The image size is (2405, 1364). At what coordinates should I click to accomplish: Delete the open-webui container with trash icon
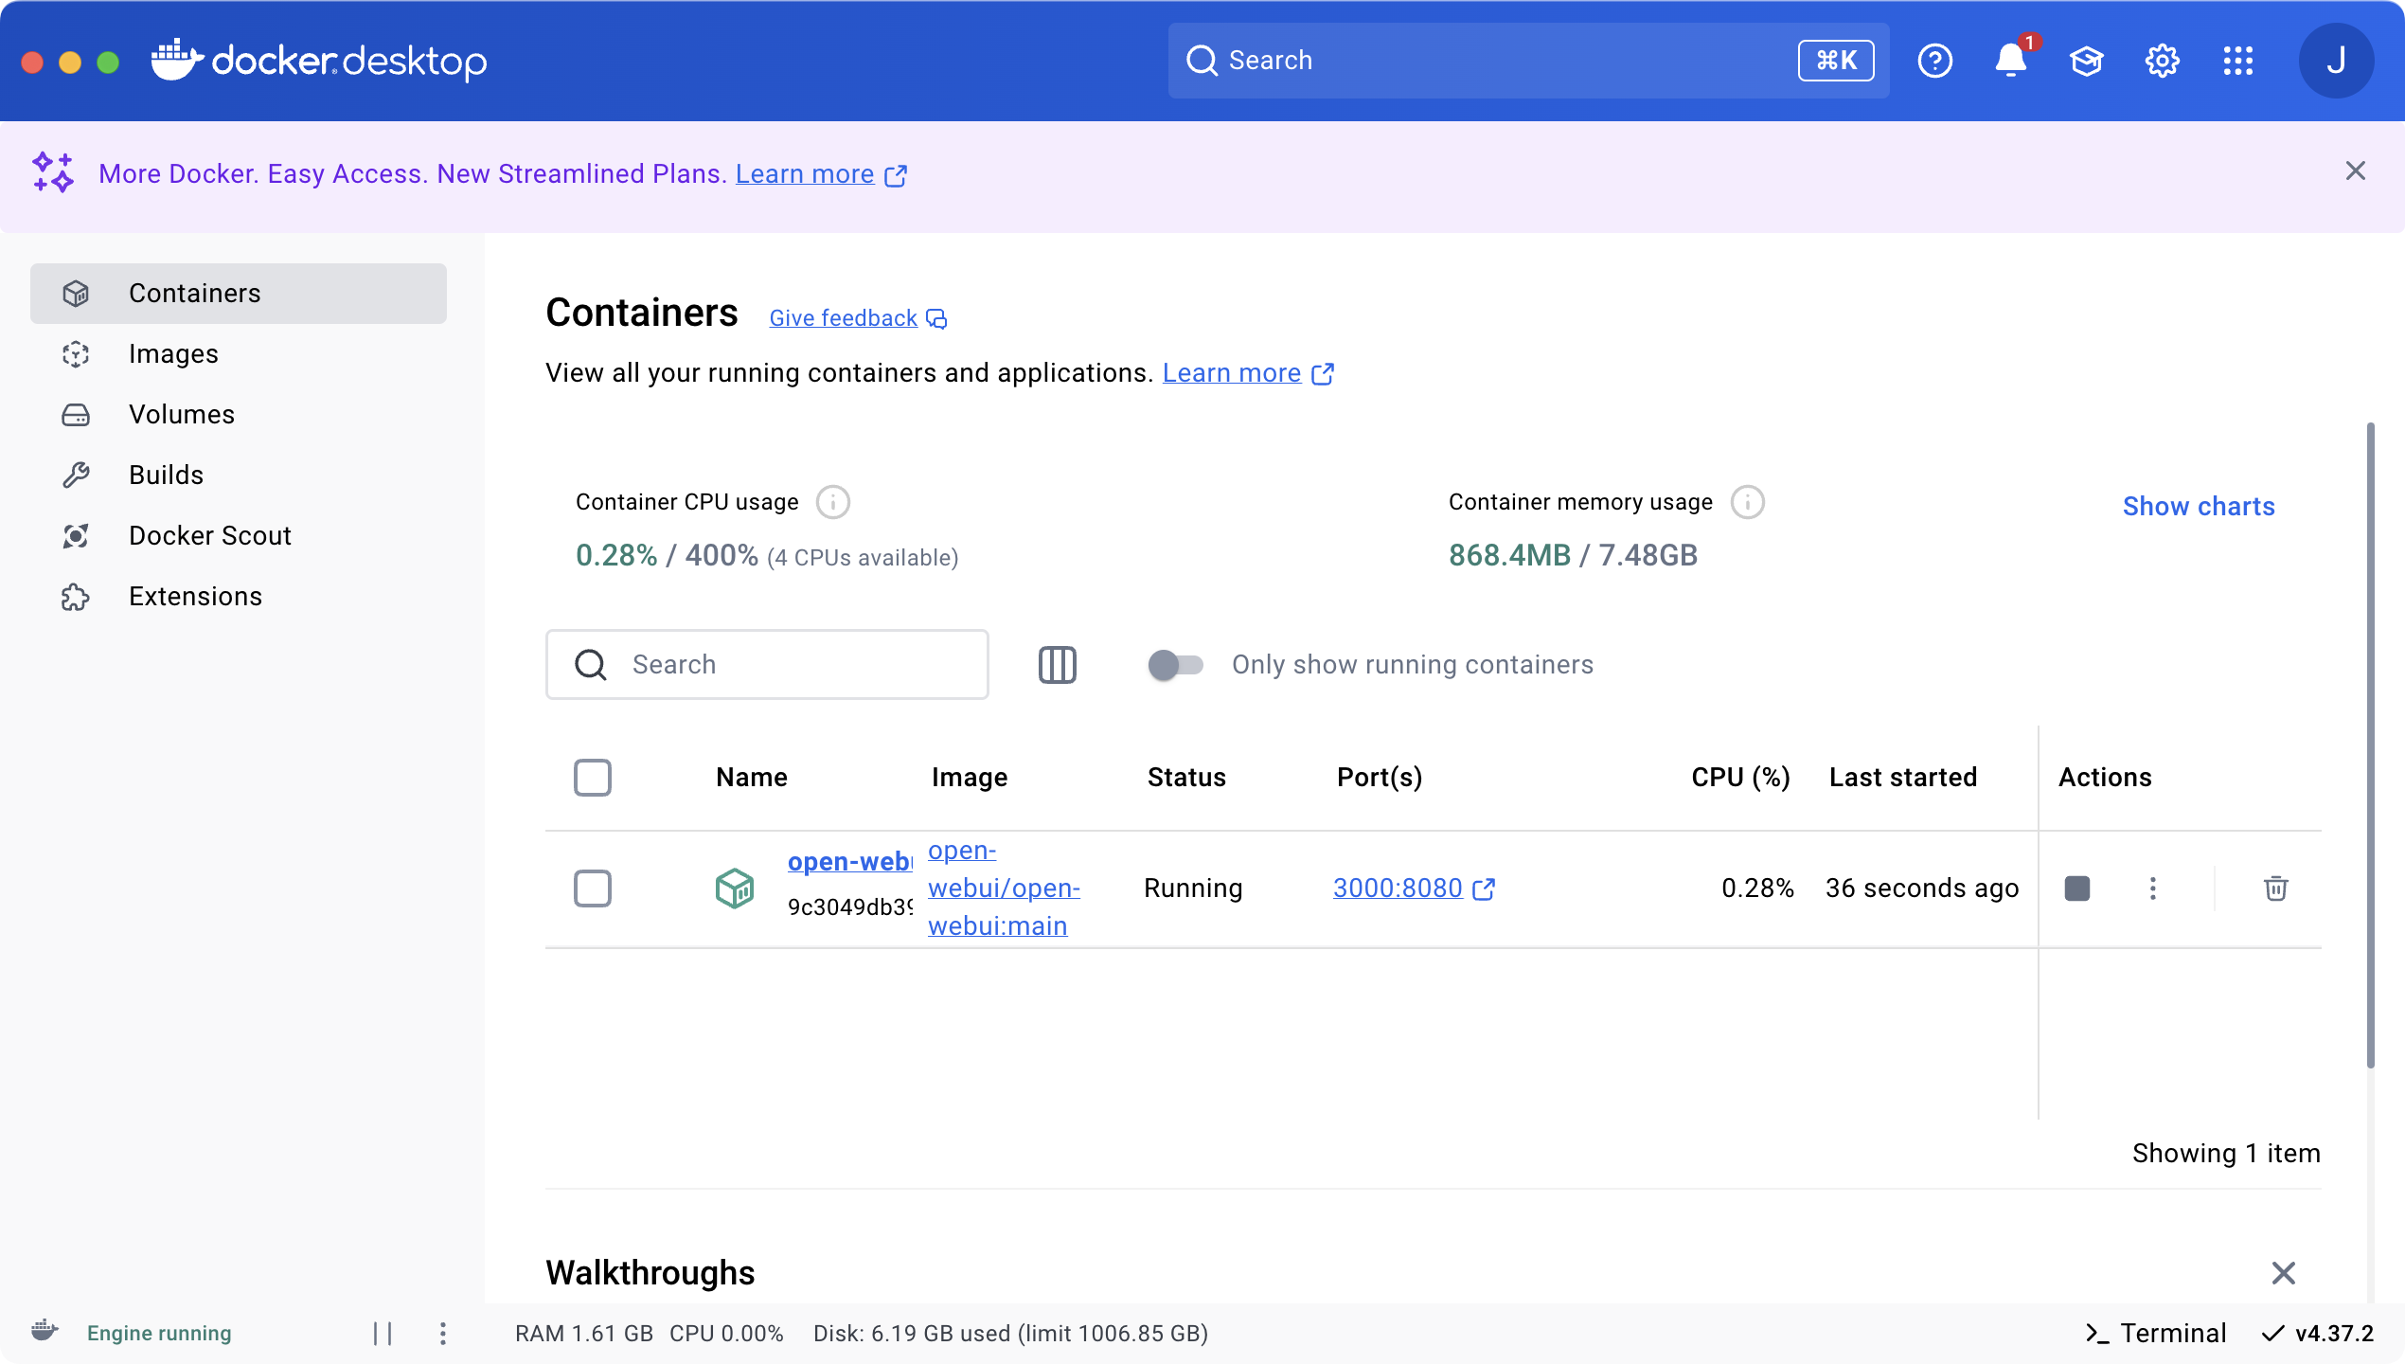click(x=2275, y=888)
